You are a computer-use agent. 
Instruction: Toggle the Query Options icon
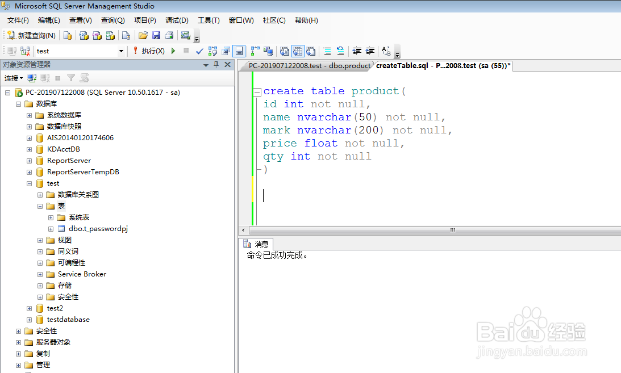point(239,51)
